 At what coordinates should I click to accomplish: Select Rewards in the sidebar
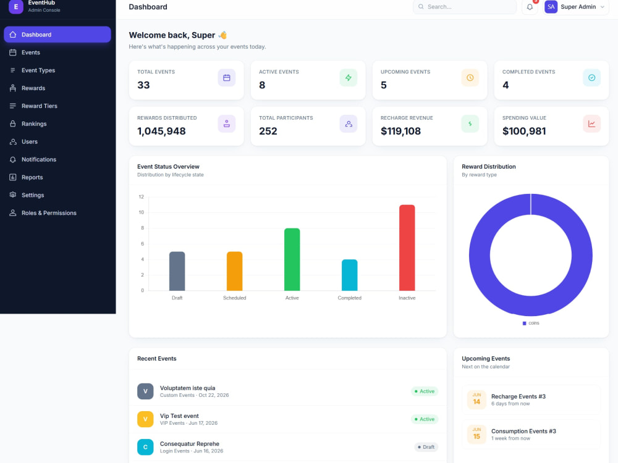coord(57,88)
